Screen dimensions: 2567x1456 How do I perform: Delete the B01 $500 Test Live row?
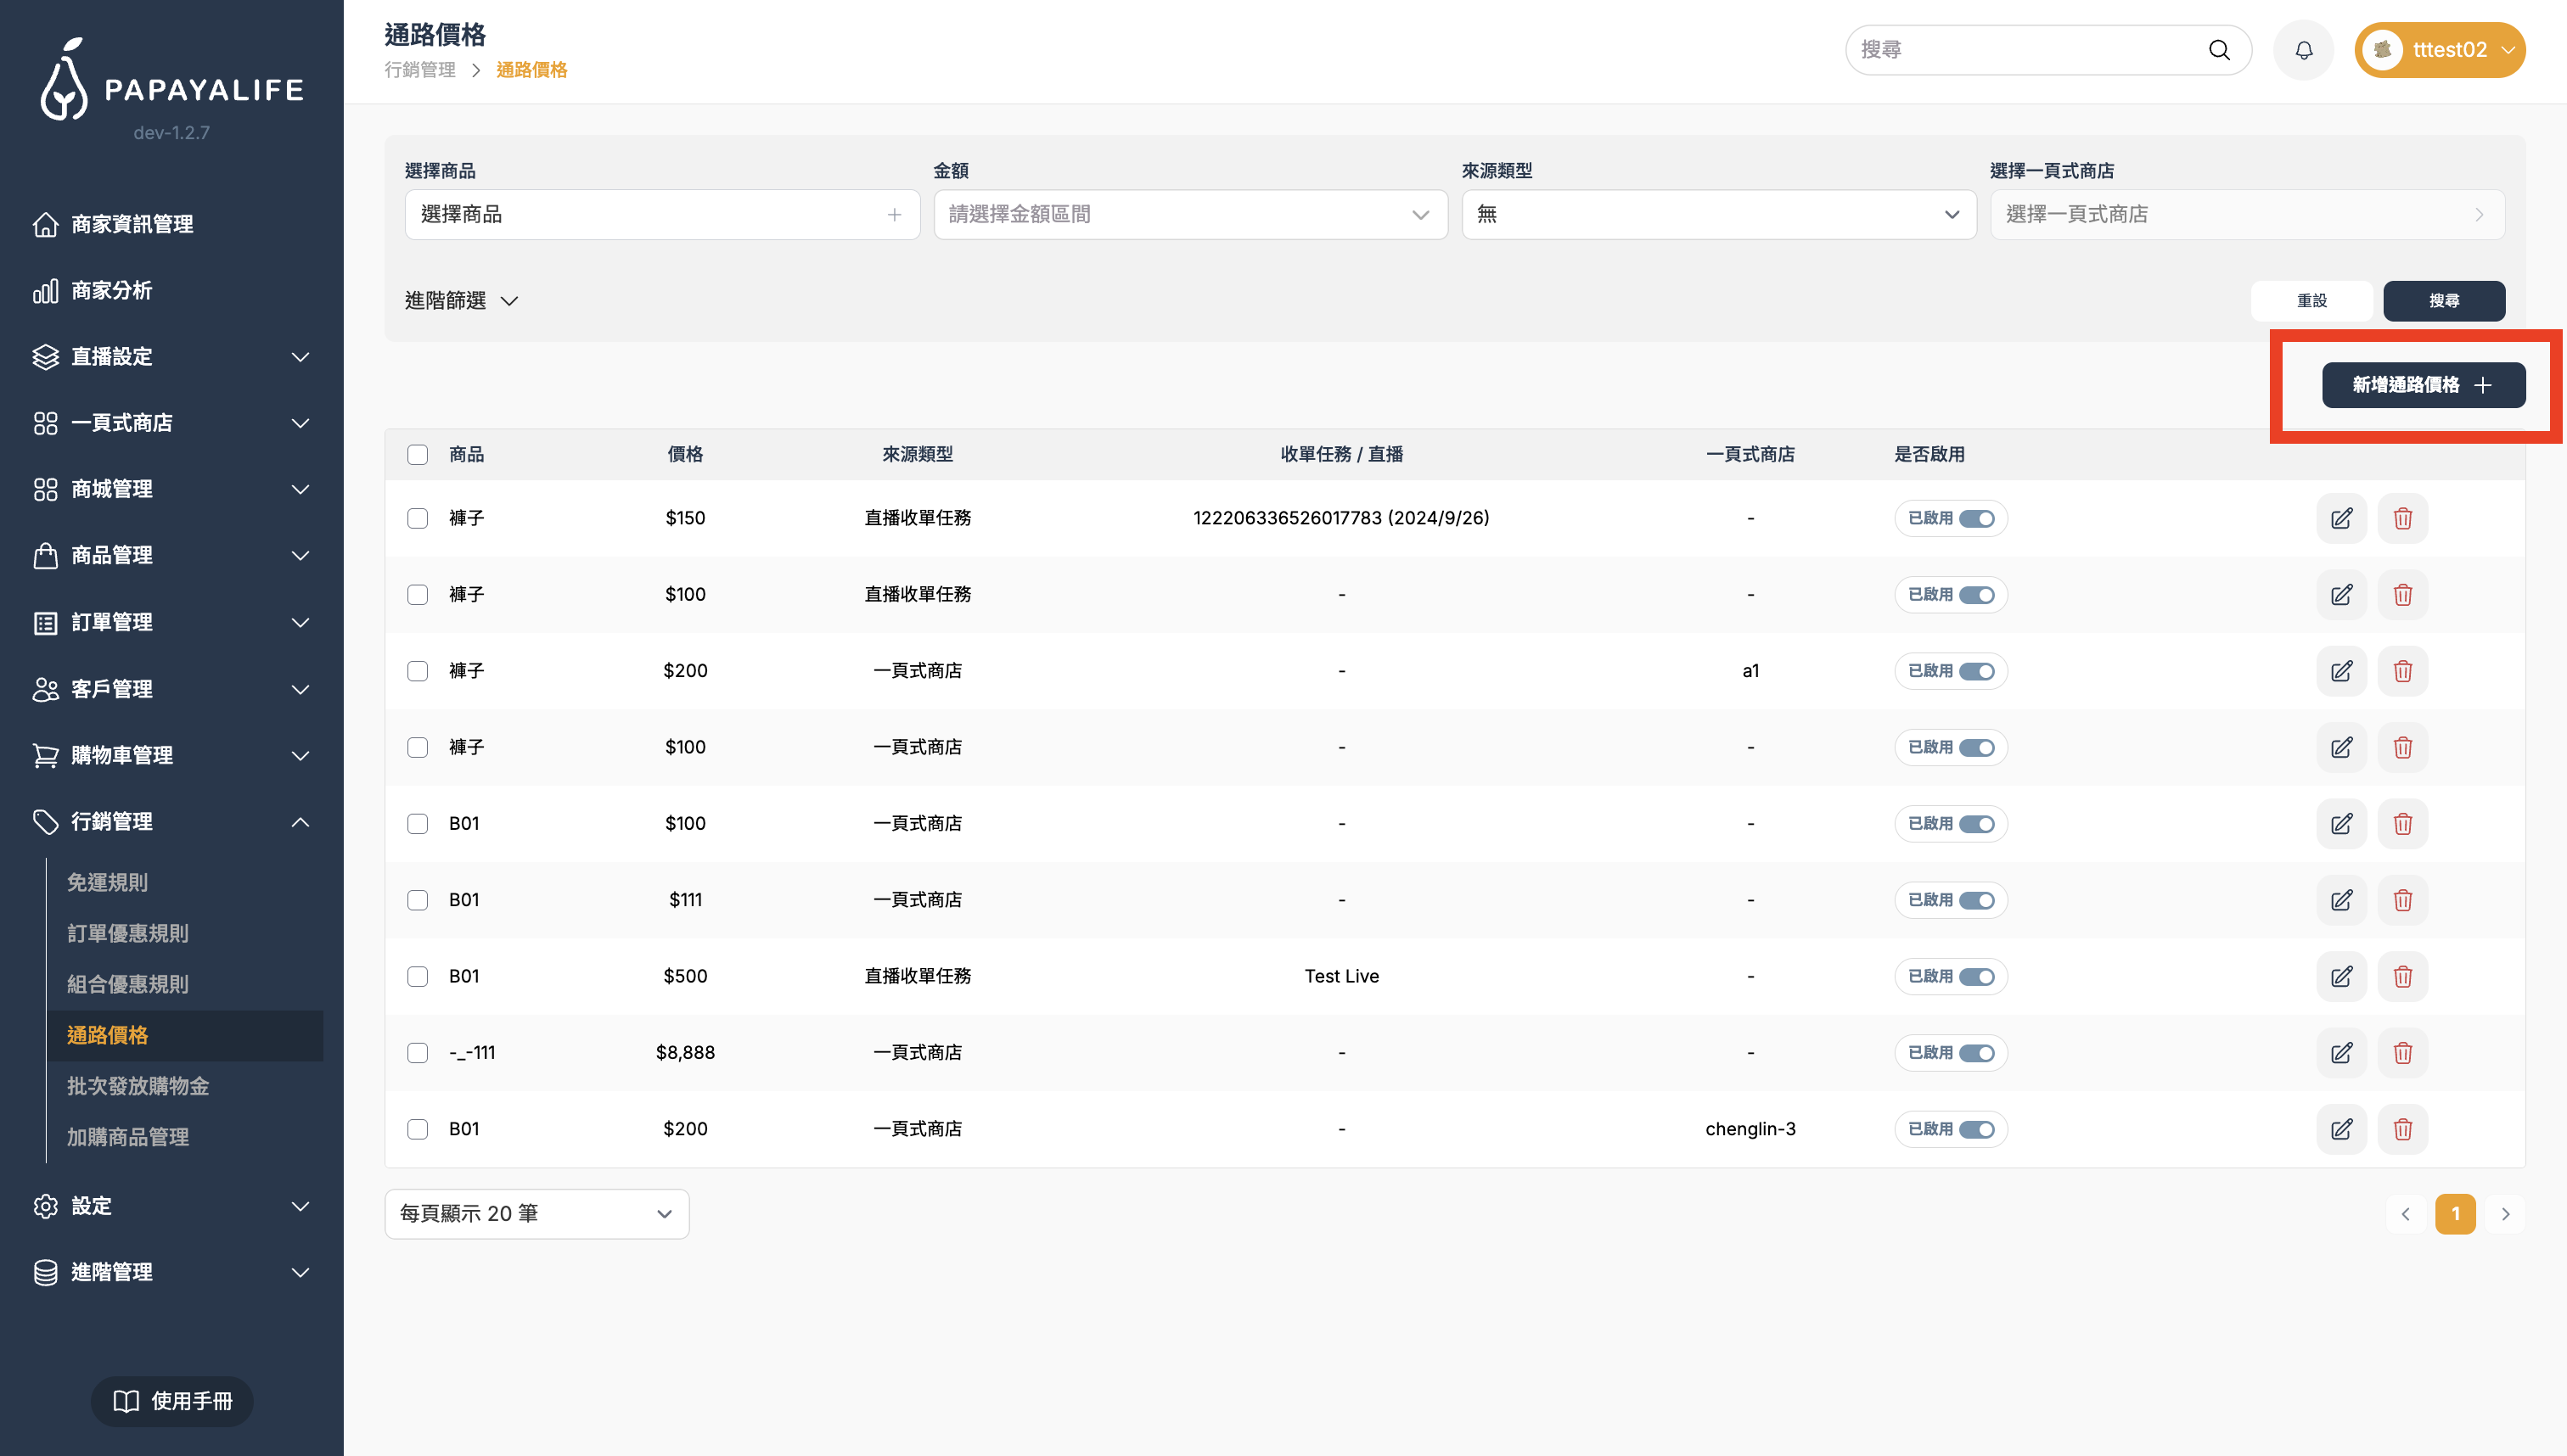point(2402,976)
